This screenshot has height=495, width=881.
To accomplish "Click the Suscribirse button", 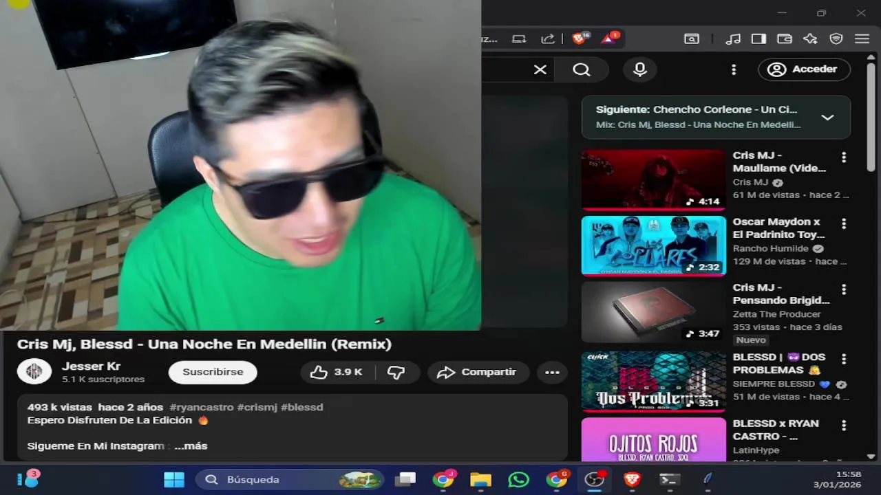I will (x=213, y=372).
